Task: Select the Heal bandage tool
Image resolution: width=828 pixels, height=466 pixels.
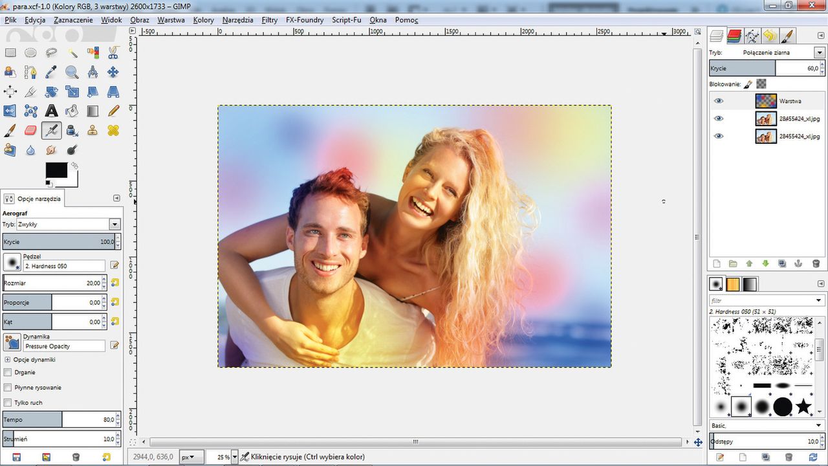Action: coord(113,131)
